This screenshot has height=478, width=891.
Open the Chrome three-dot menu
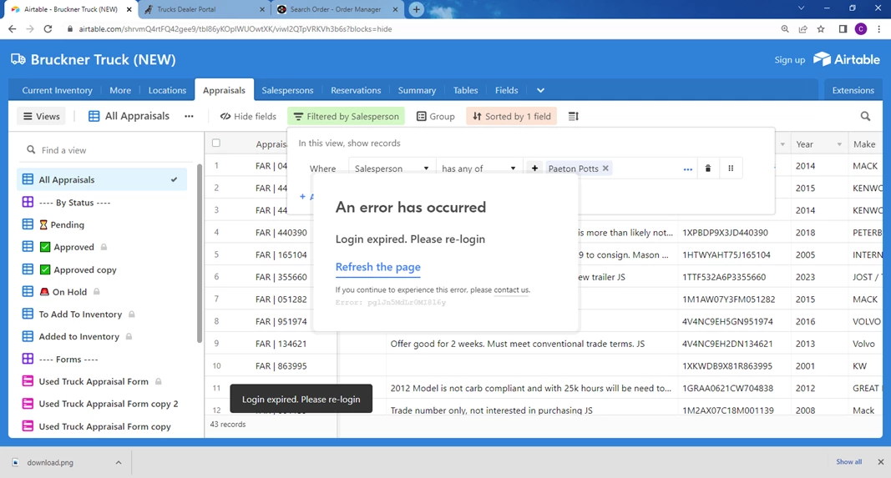[878, 29]
